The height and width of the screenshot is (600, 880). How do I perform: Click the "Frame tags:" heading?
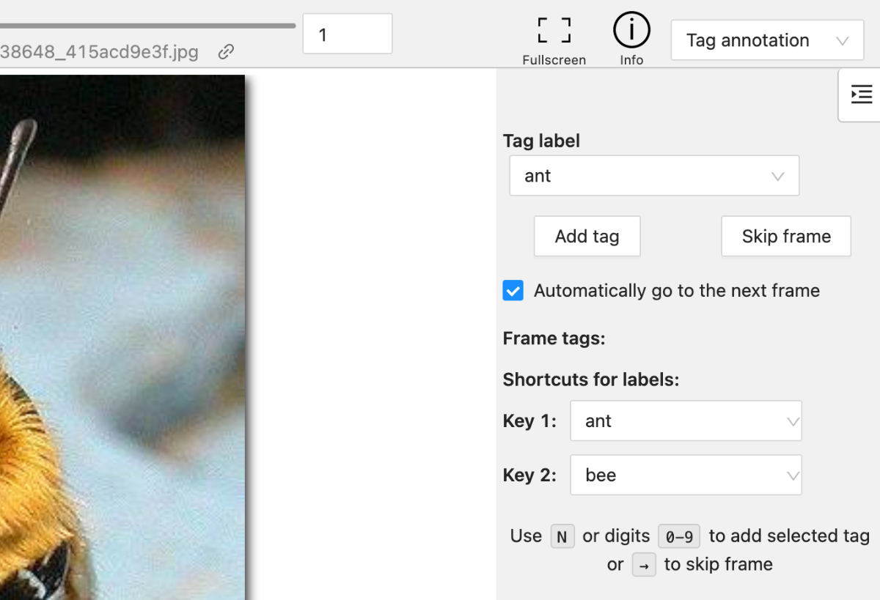(554, 338)
